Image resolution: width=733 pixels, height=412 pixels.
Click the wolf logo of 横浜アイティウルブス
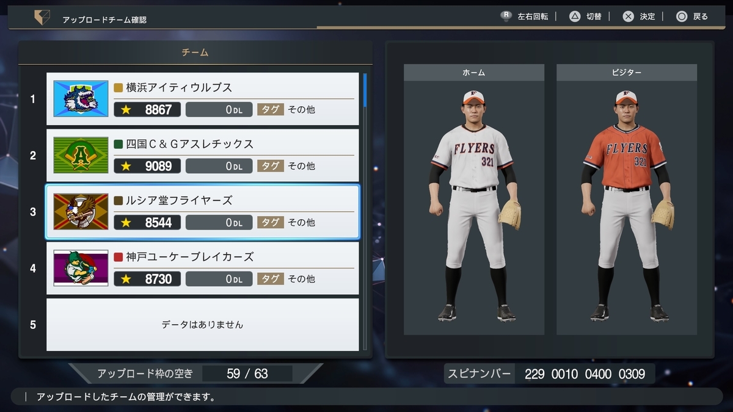coord(81,99)
